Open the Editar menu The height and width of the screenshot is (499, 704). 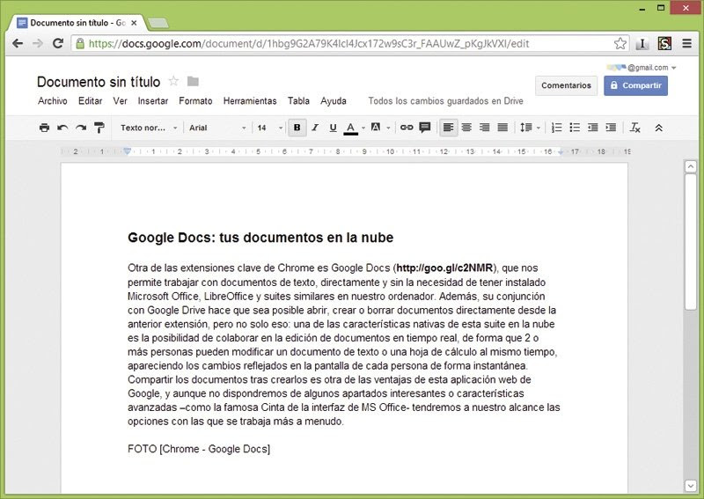(91, 101)
